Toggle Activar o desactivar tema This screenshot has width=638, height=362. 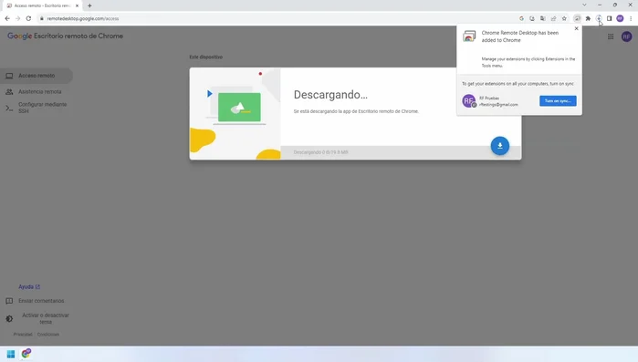[x=46, y=318]
